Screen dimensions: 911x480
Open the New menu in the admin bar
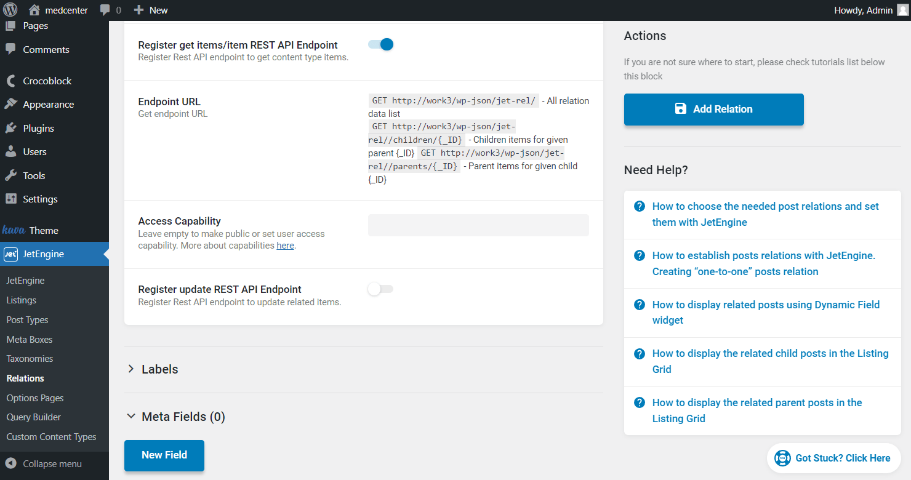tap(150, 10)
